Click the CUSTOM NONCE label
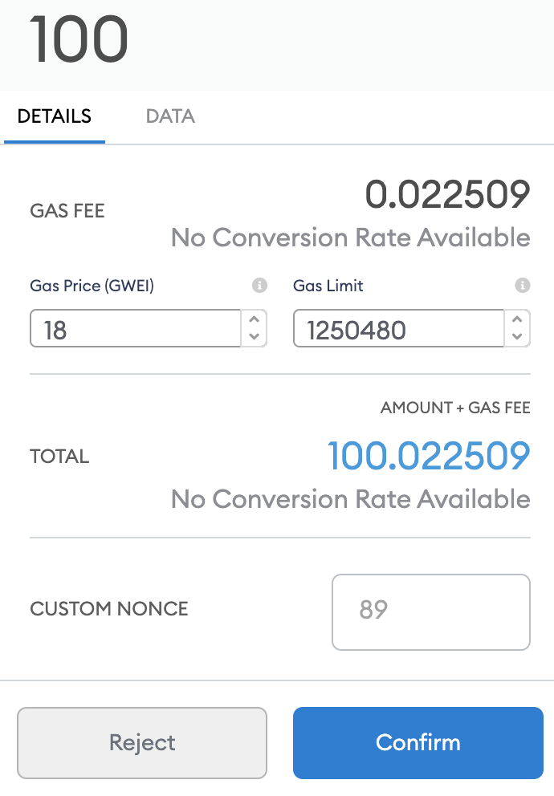This screenshot has height=796, width=554. tap(108, 609)
